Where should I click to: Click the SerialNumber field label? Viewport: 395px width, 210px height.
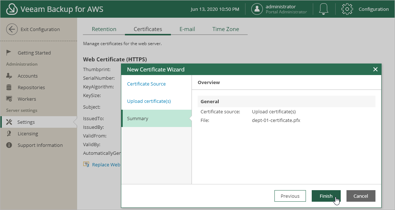(99, 78)
